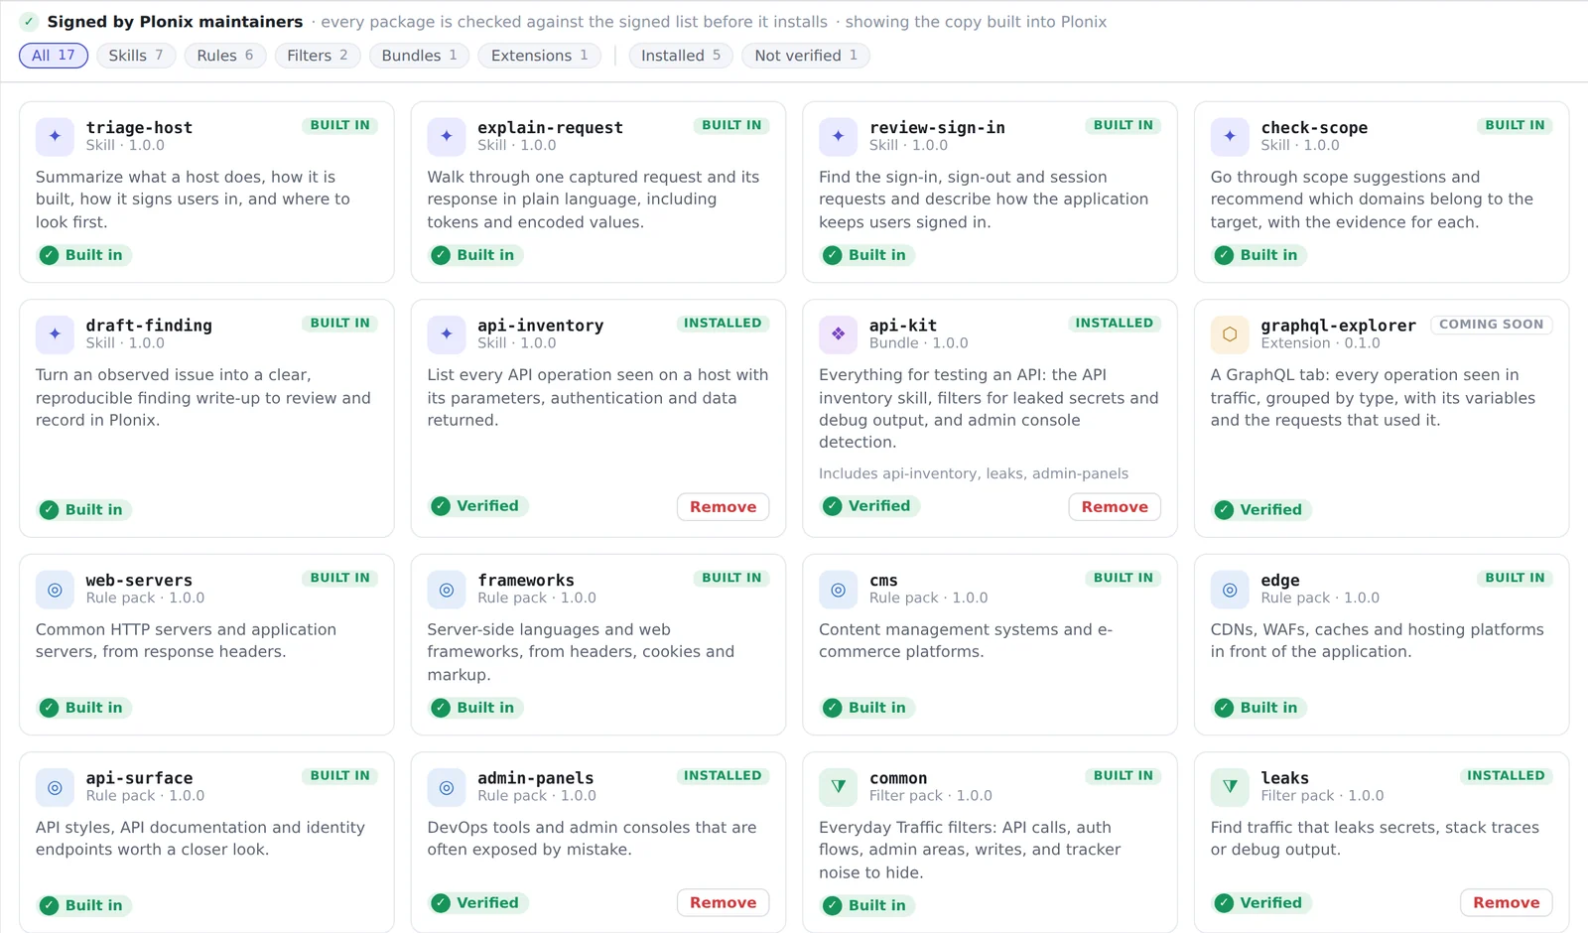The image size is (1588, 933).
Task: Click the COMING SOON tag on graphql-explorer
Action: [1492, 325]
